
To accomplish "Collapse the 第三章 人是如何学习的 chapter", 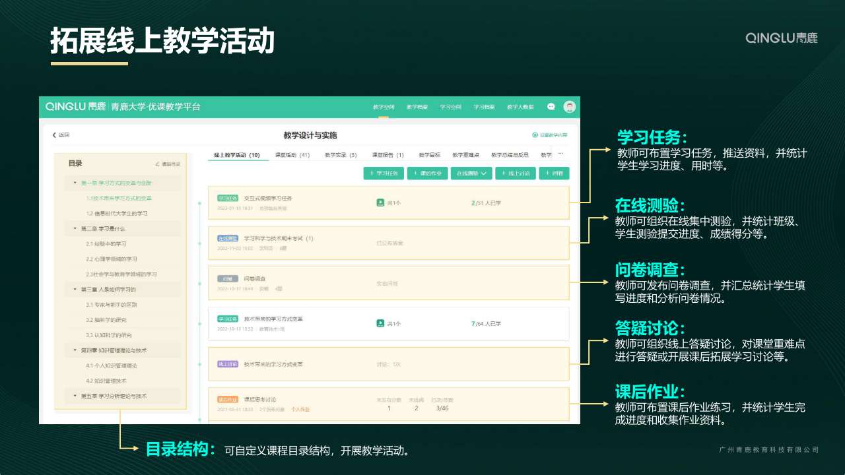I will click(x=75, y=290).
